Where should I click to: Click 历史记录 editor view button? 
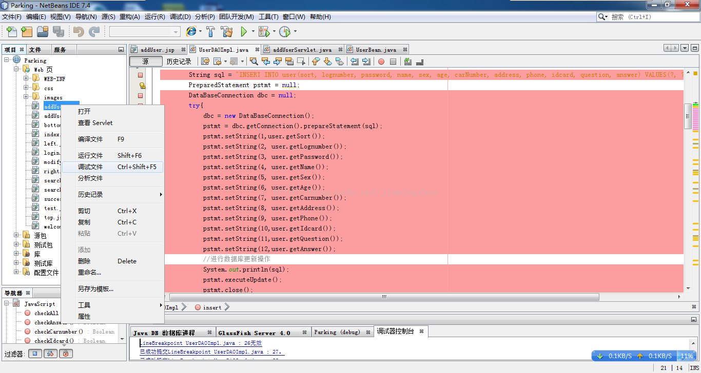click(179, 61)
